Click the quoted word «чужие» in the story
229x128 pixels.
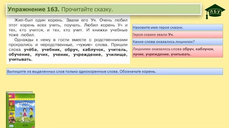(84, 45)
